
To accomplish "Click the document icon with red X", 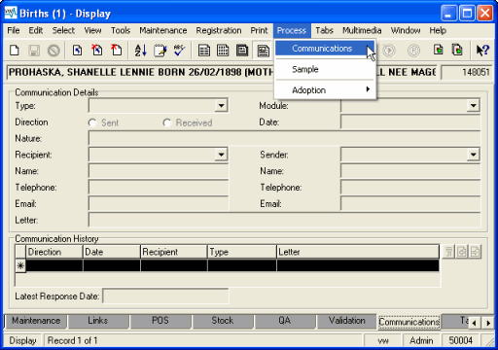I will tap(97, 51).
